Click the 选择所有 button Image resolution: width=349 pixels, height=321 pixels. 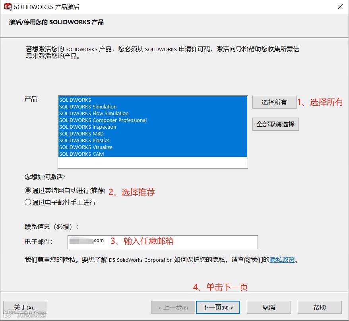tap(274, 102)
